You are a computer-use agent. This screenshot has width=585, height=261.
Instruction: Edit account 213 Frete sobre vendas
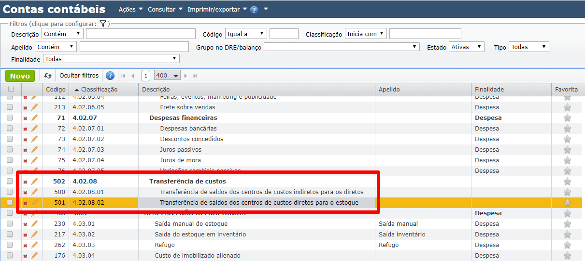pos(34,107)
